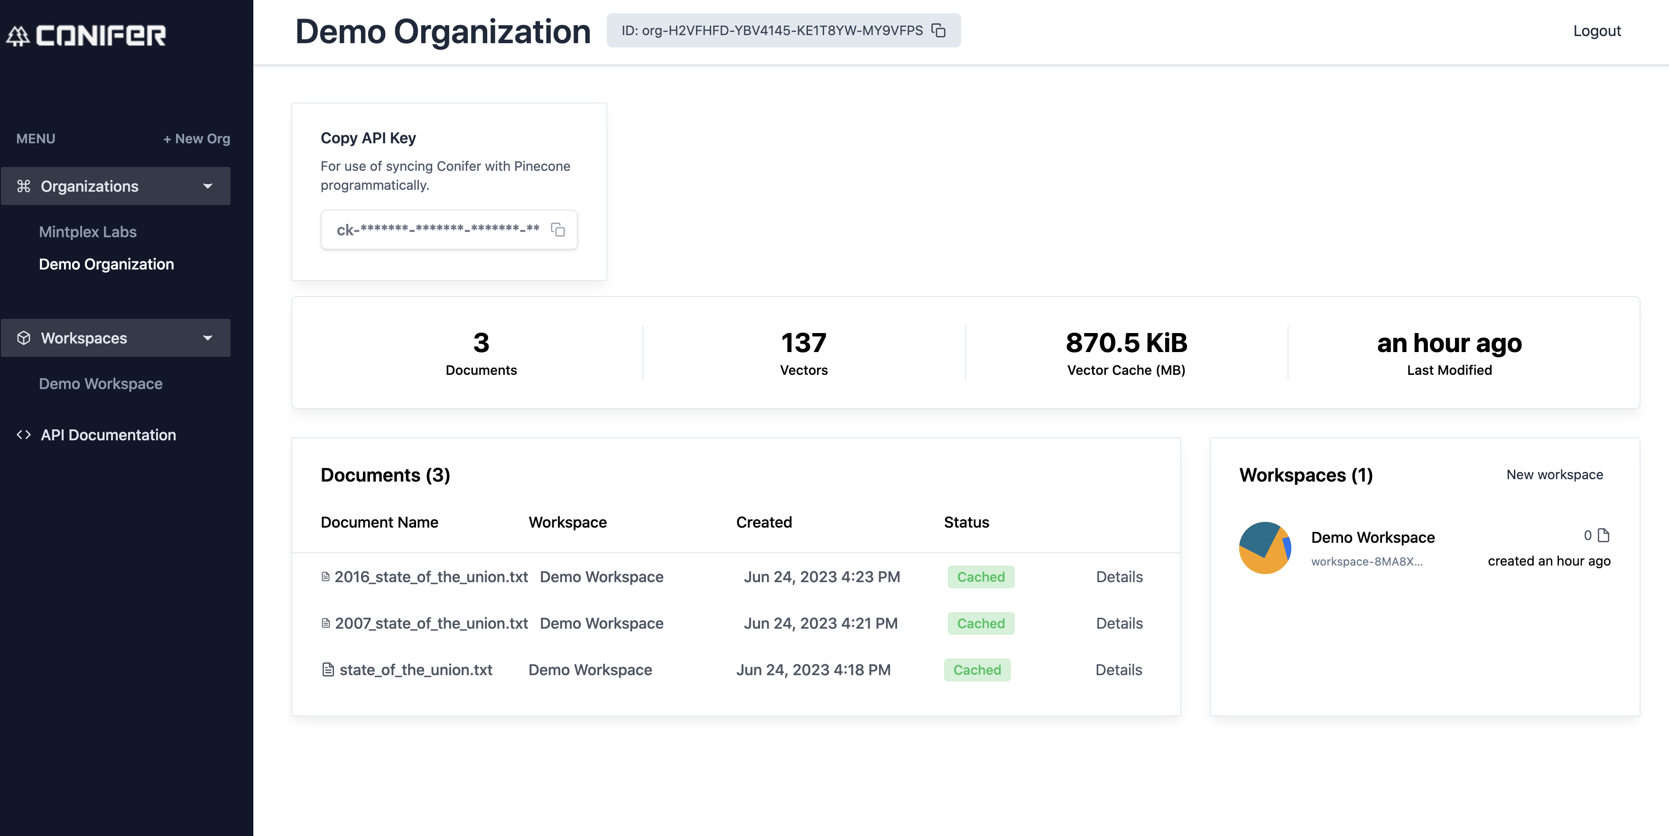Click the API key copy icon
The image size is (1669, 836).
(x=557, y=230)
